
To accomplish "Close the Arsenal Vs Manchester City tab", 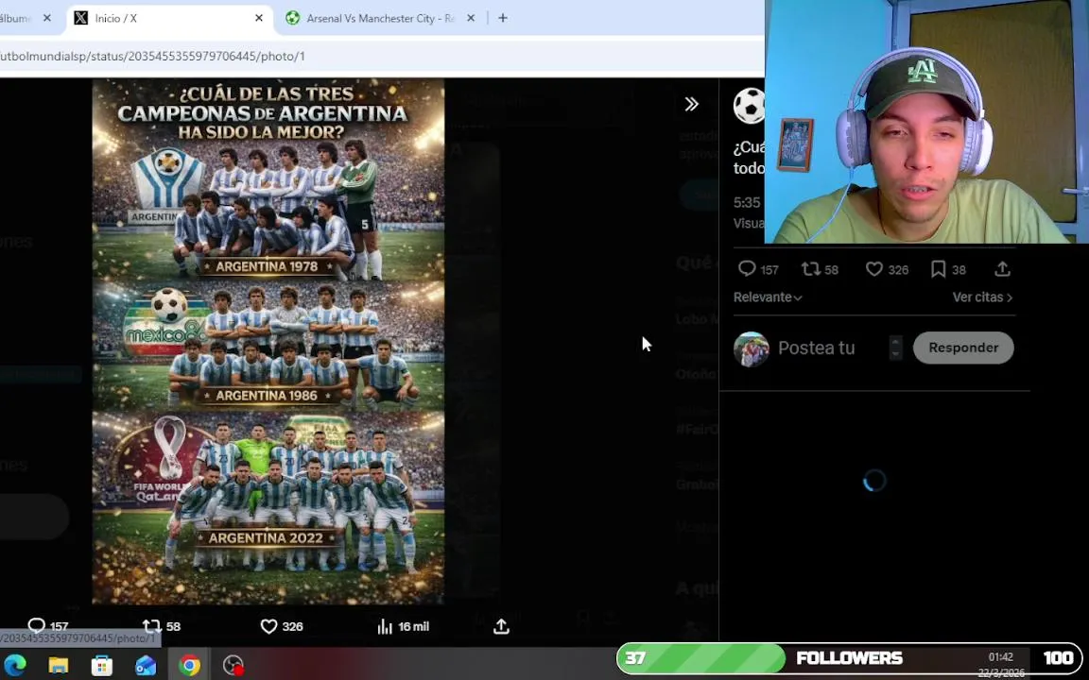I will [x=470, y=19].
